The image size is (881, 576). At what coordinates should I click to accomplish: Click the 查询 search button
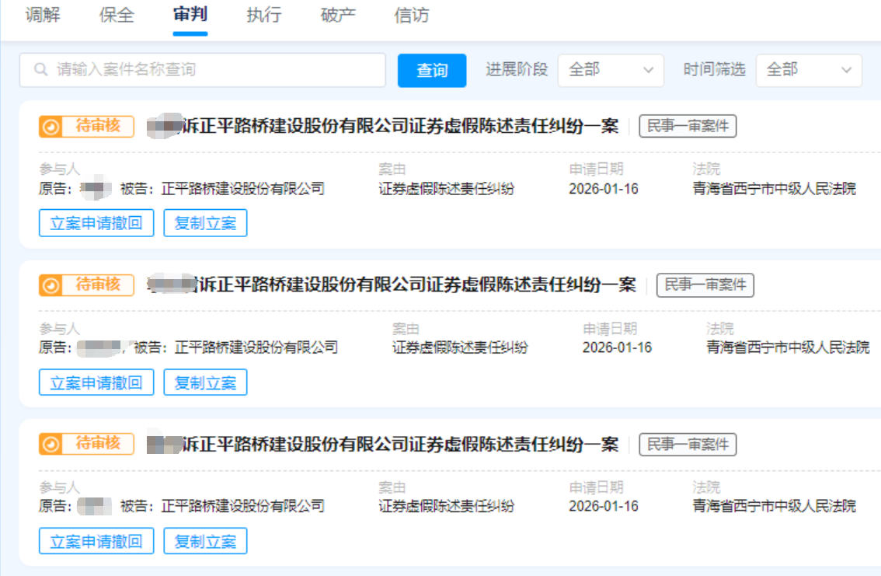click(431, 70)
